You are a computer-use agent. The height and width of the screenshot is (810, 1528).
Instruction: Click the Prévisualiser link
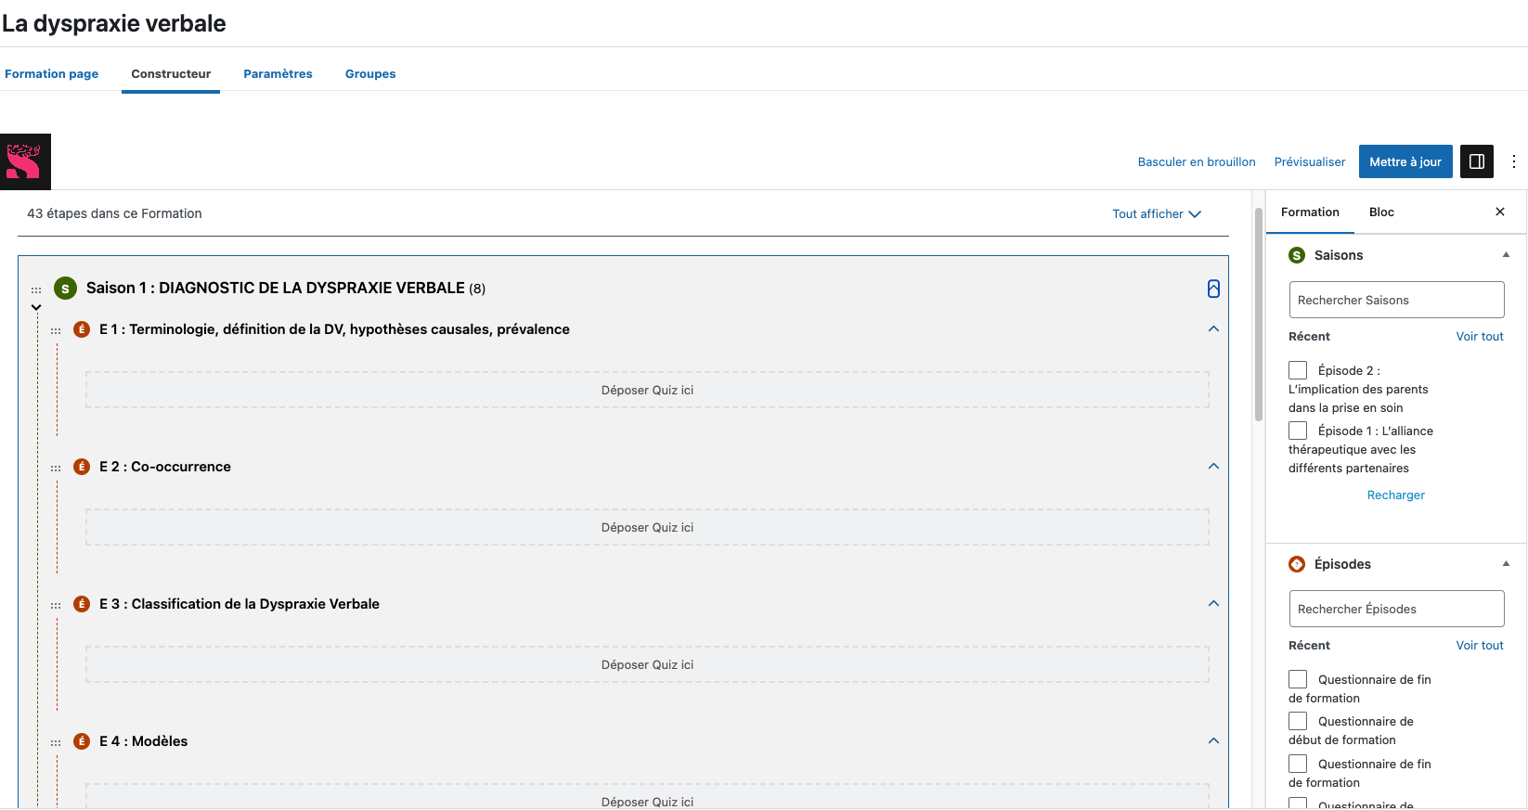(1309, 162)
